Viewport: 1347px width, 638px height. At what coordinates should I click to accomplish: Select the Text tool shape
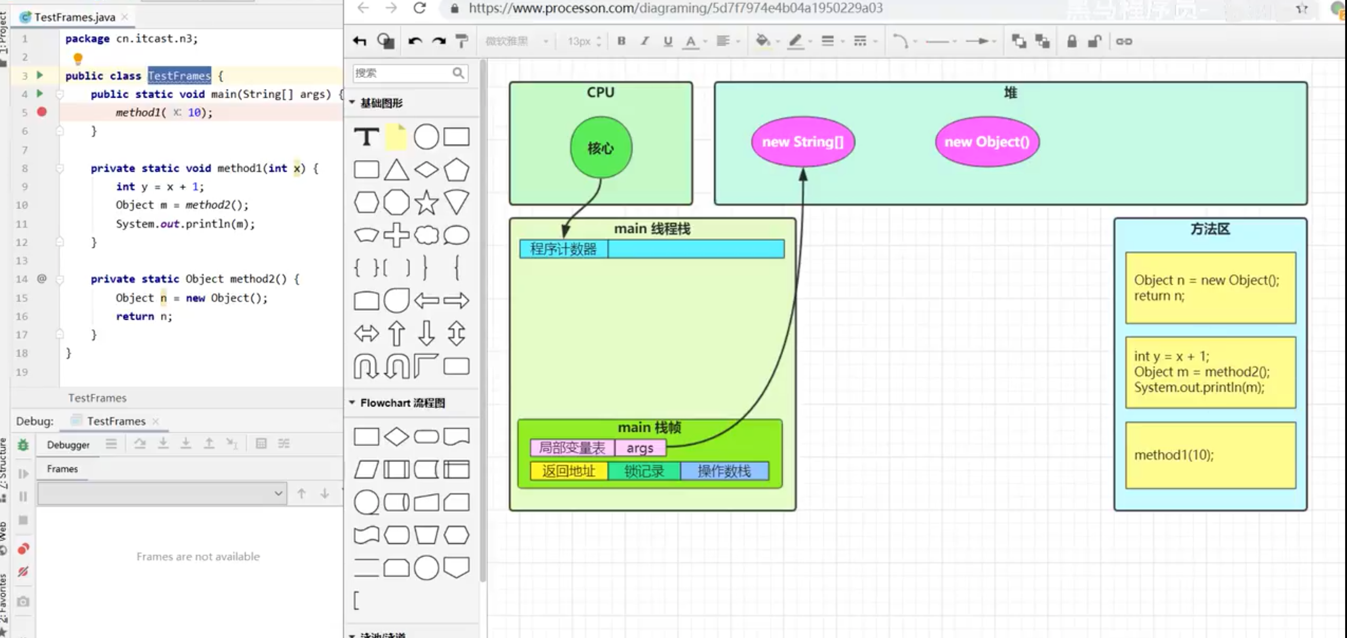pos(366,137)
